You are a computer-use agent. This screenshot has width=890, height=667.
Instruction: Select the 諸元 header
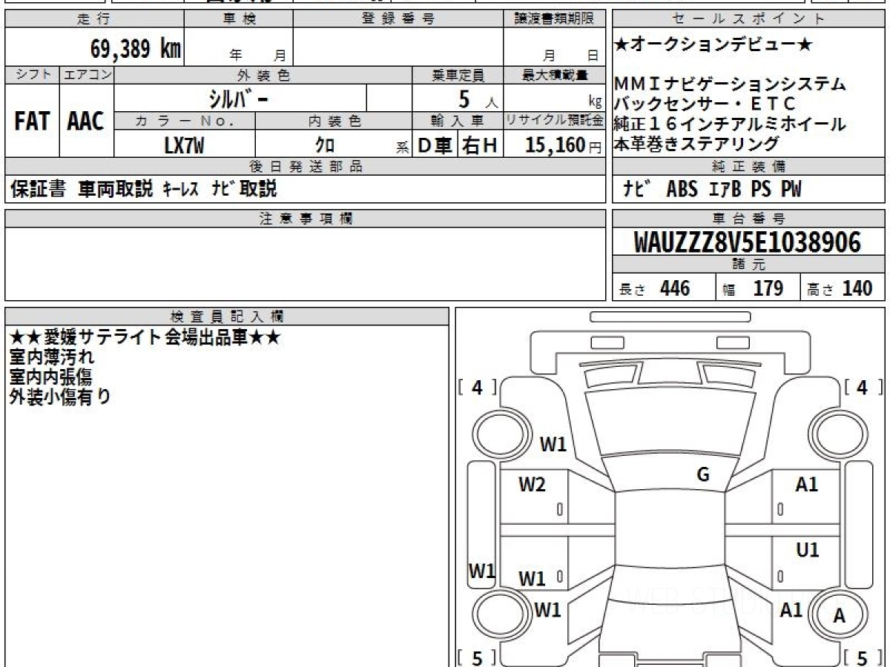[x=748, y=265]
